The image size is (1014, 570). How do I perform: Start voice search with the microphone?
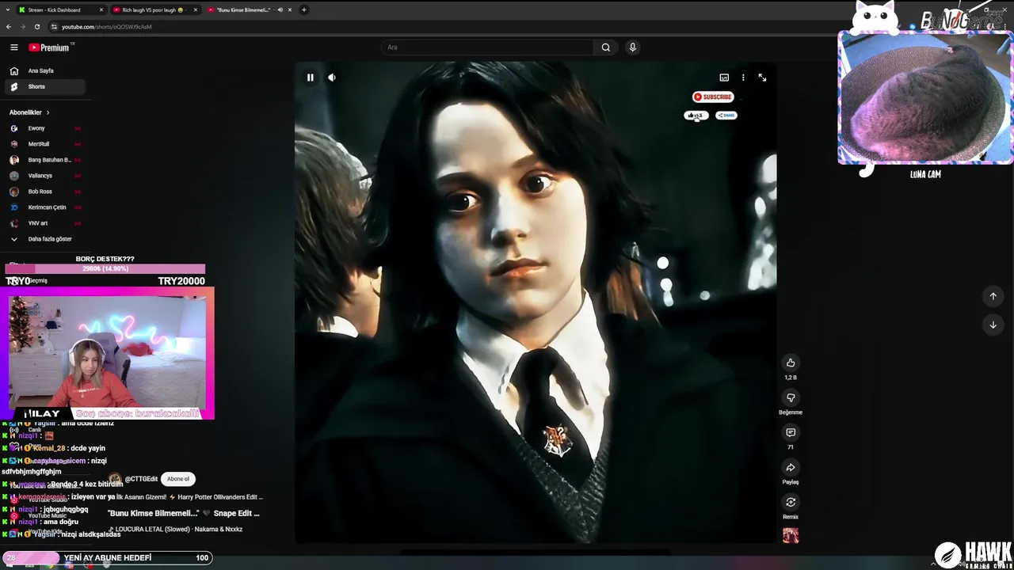(632, 47)
